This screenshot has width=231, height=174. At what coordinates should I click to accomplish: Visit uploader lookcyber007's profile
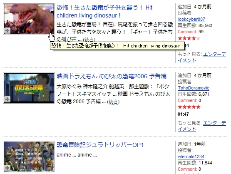[x=191, y=19]
